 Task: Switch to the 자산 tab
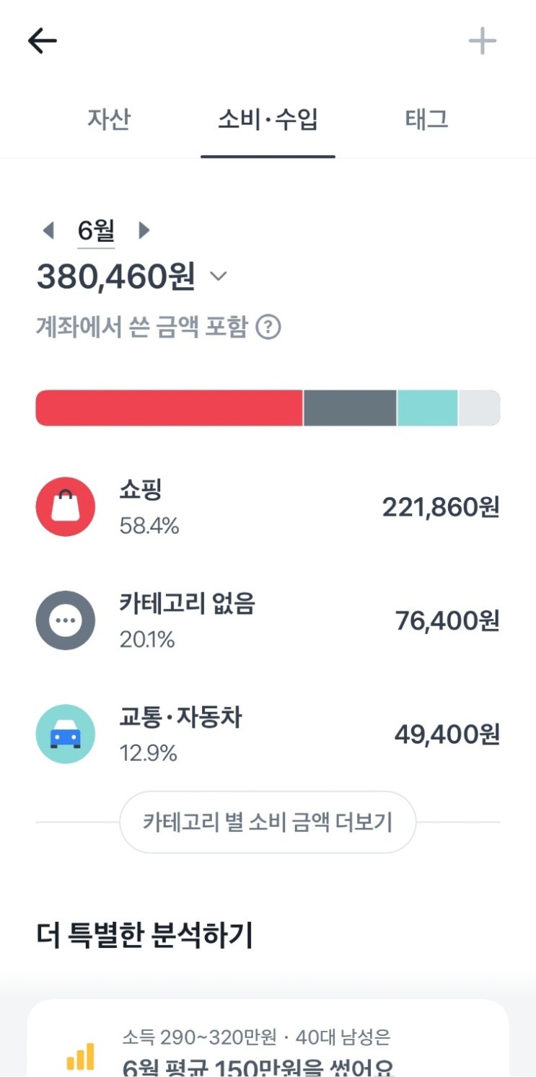click(109, 119)
